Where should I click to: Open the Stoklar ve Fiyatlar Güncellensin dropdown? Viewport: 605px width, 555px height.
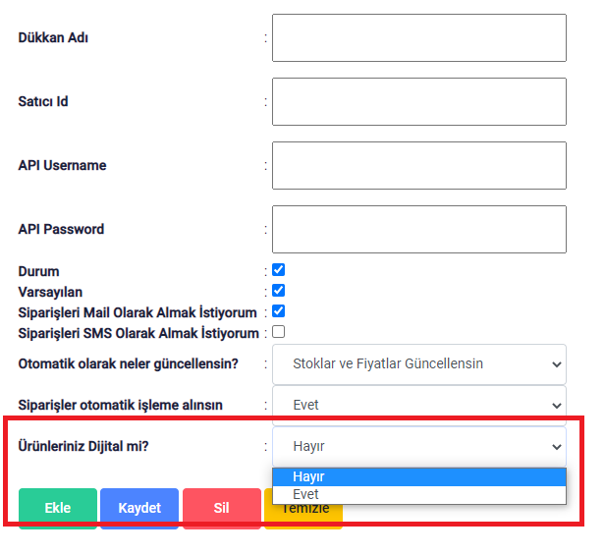tap(419, 364)
